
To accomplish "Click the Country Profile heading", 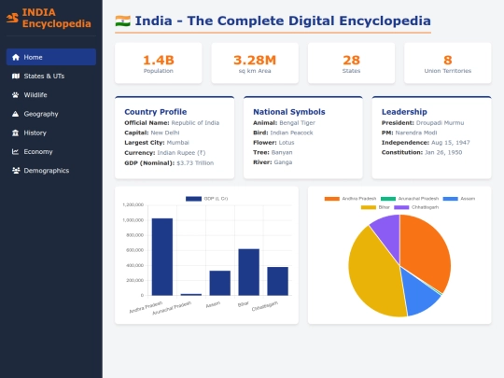I will click(x=156, y=112).
